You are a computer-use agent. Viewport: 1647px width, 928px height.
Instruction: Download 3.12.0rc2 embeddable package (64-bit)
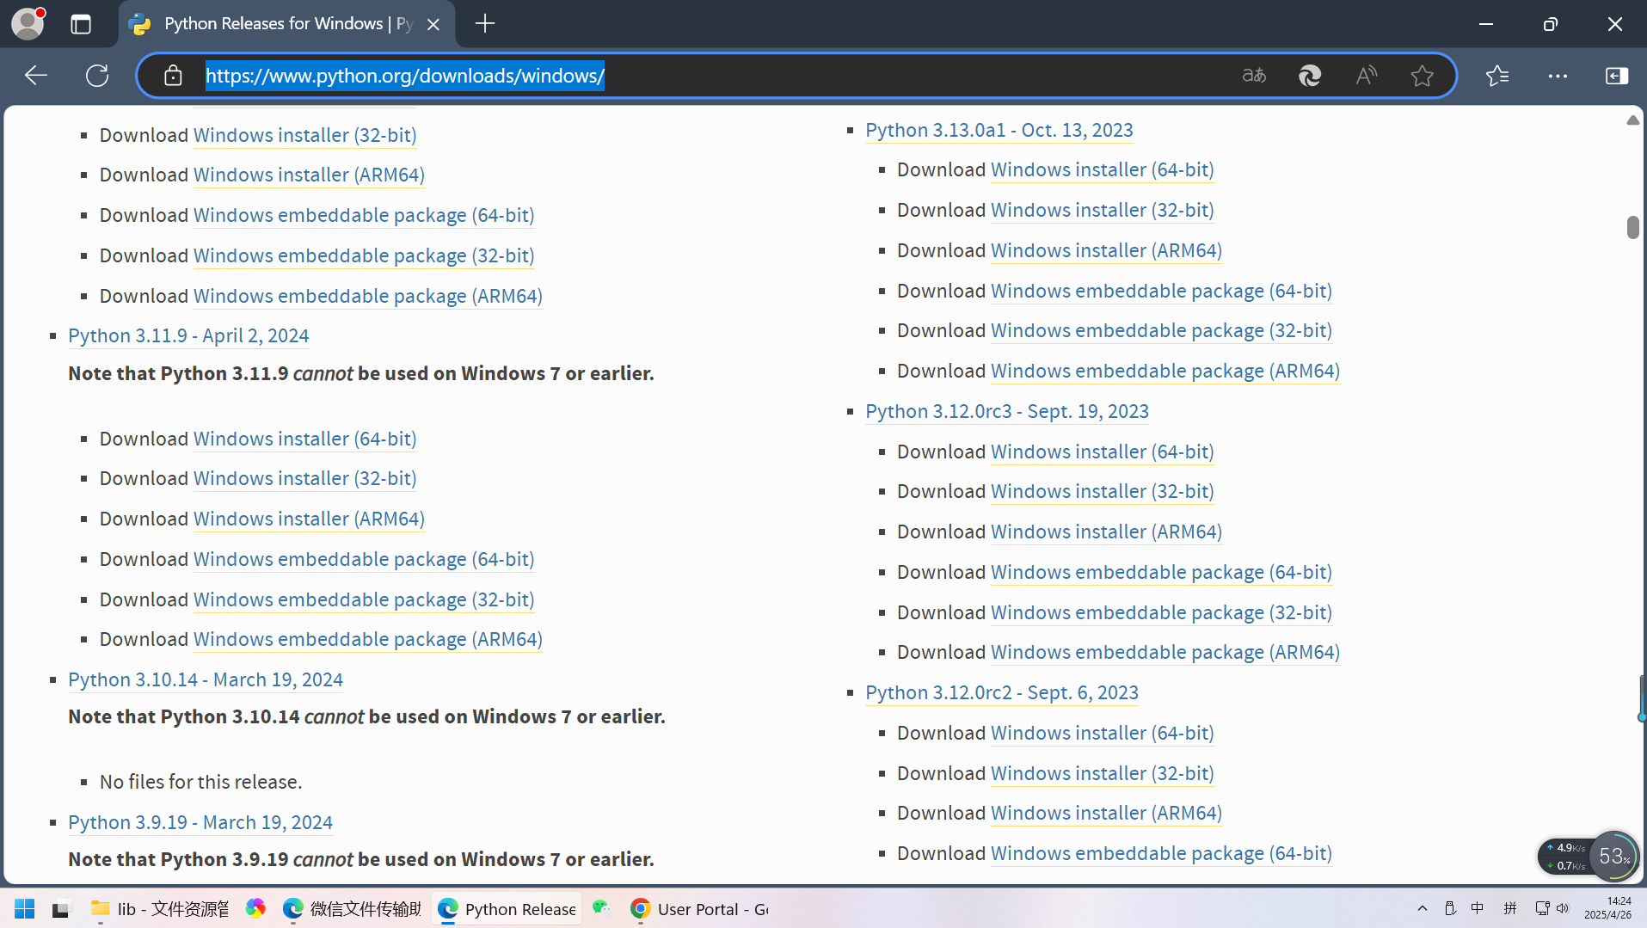[x=1161, y=853]
